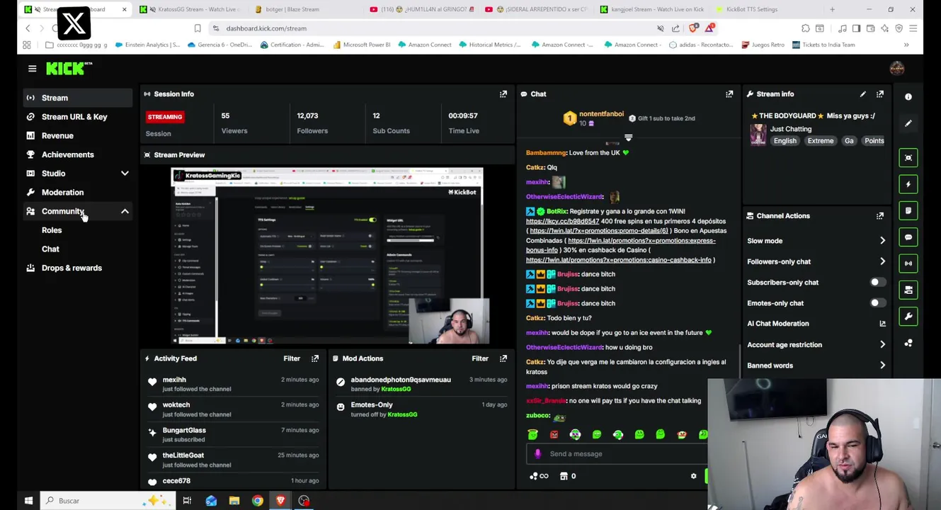Click the English stream tag
Image resolution: width=941 pixels, height=510 pixels.
pyautogui.click(x=785, y=141)
